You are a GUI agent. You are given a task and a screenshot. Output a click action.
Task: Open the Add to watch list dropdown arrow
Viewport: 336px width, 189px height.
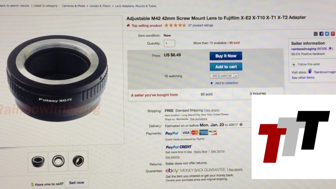(236, 76)
